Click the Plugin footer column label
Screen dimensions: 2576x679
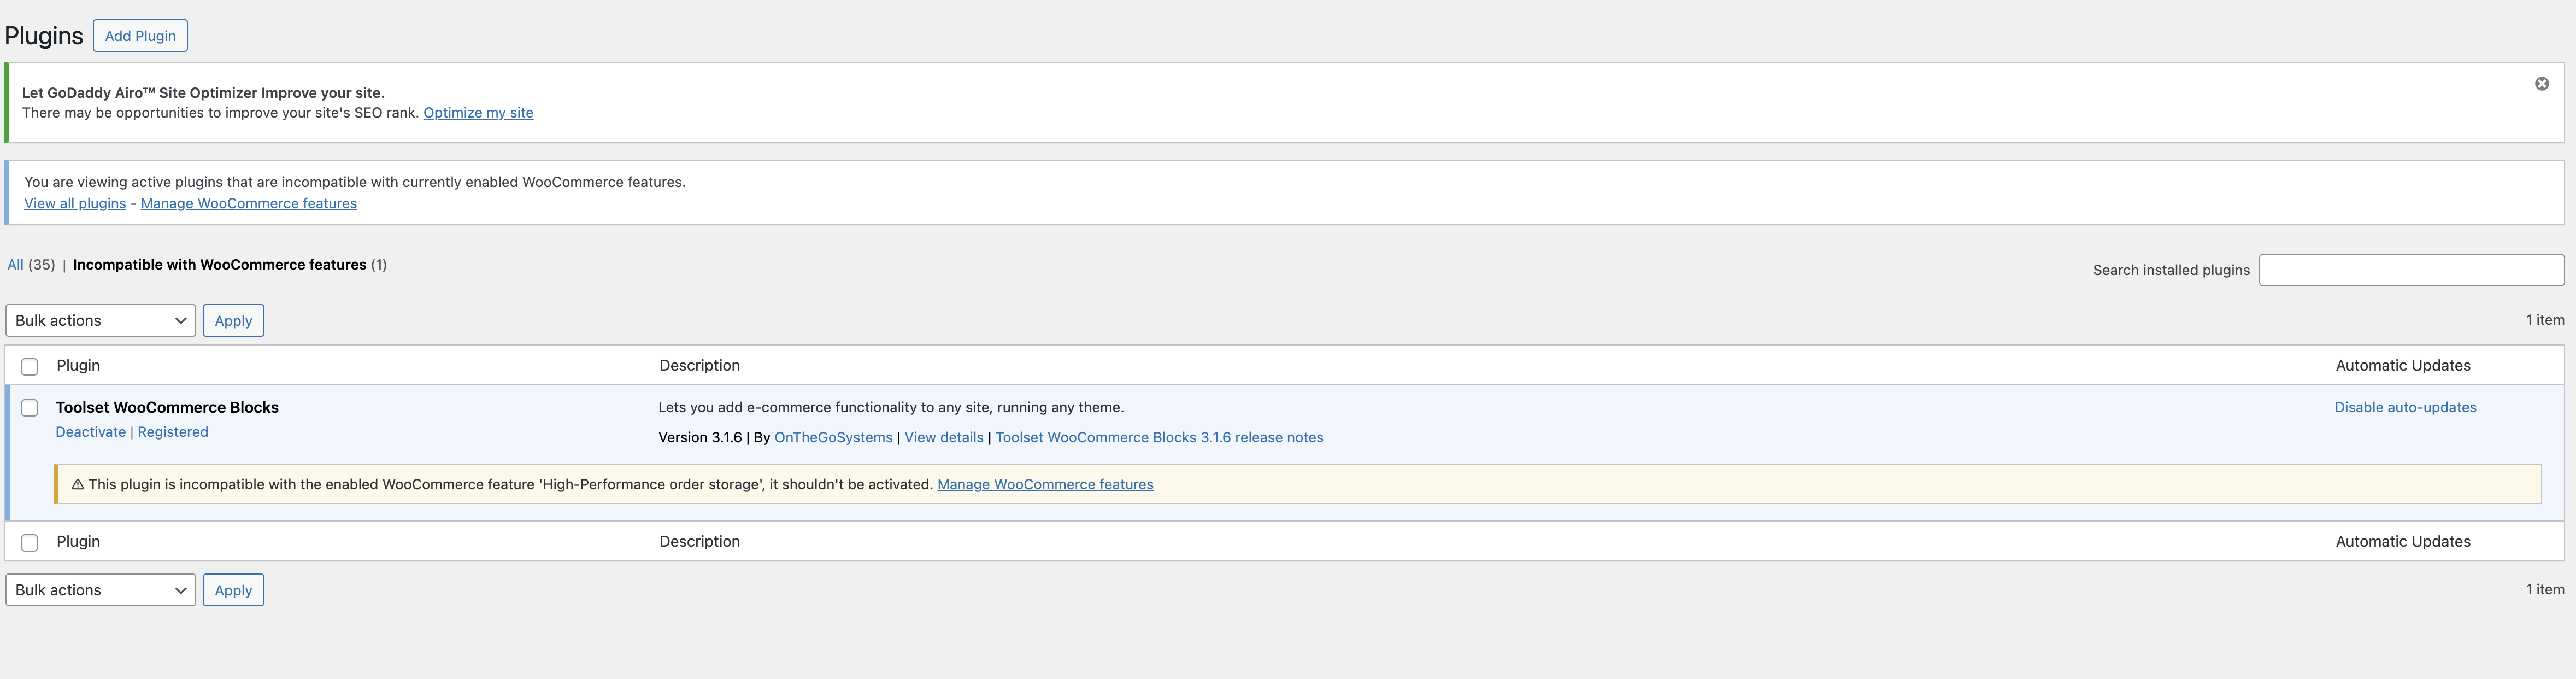78,542
